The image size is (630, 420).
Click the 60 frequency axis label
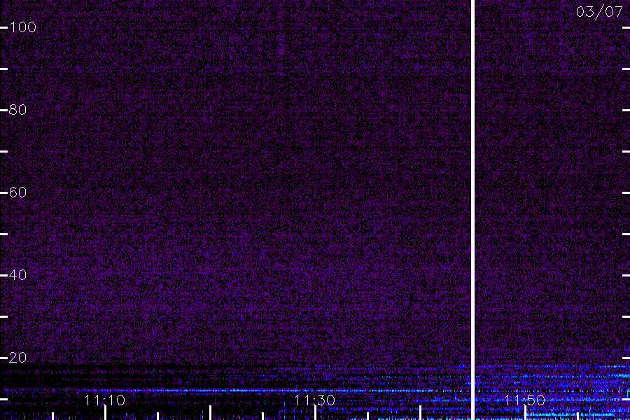(x=17, y=192)
